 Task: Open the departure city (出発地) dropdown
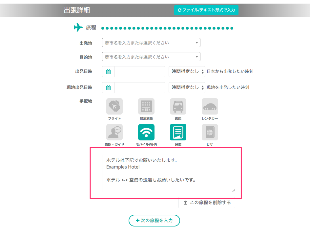coord(151,43)
